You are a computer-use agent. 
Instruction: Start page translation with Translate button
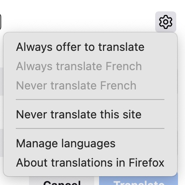[139, 181]
